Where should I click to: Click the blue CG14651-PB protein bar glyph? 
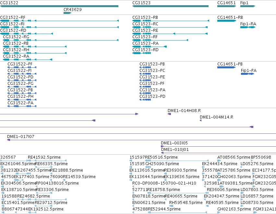(226, 67)
